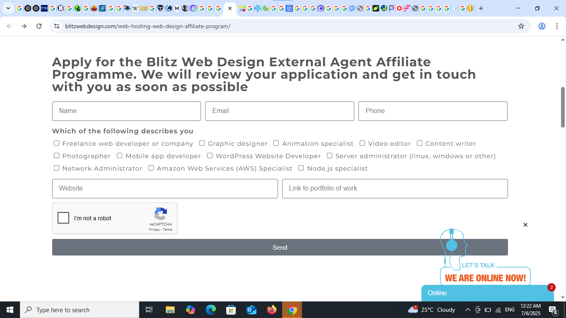Viewport: 566px width, 318px height.
Task: Switch to the red circle O tab
Action: pos(399,8)
